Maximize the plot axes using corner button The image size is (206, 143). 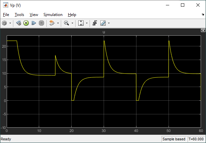click(x=203, y=30)
